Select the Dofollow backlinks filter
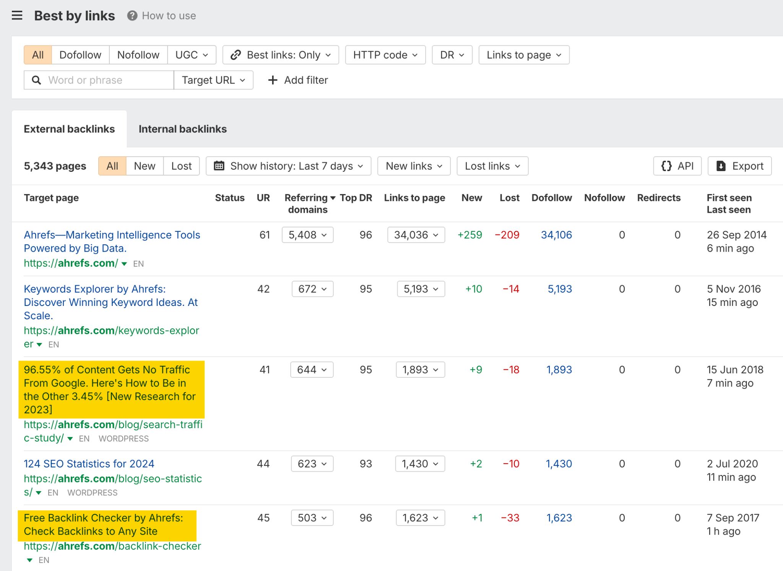The width and height of the screenshot is (783, 571). (80, 55)
